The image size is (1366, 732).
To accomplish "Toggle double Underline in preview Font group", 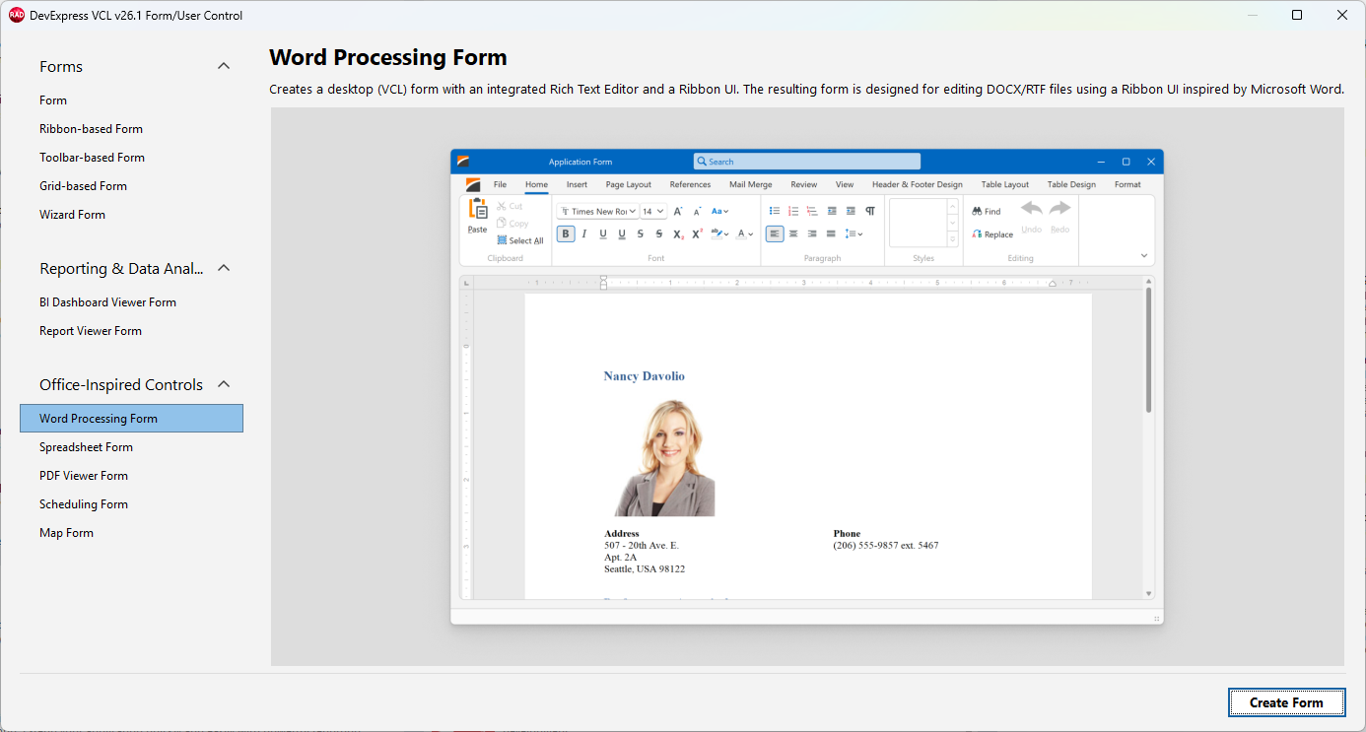I will click(622, 233).
